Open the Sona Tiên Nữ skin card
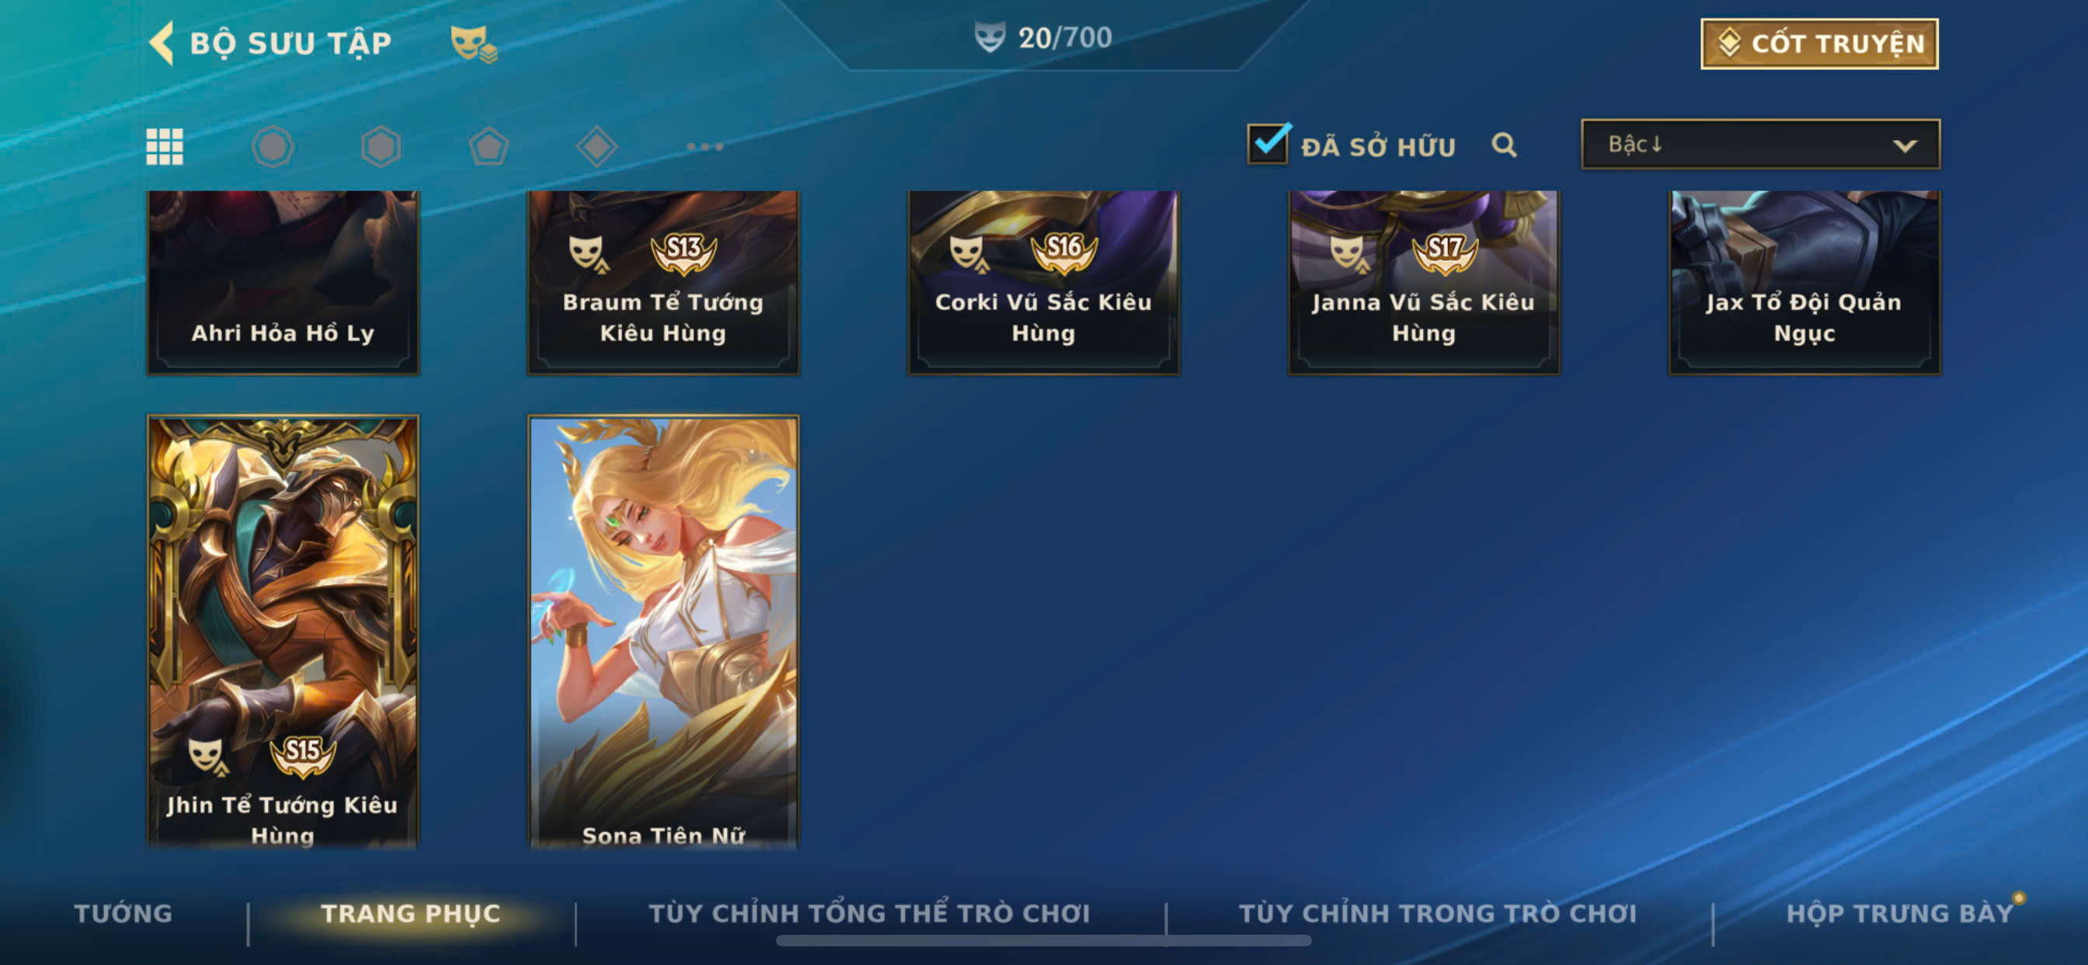The image size is (2088, 965). [663, 632]
